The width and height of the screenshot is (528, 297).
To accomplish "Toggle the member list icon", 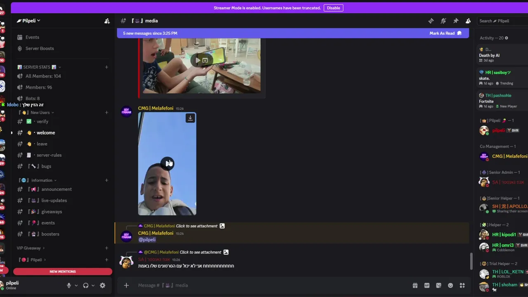I will (468, 21).
